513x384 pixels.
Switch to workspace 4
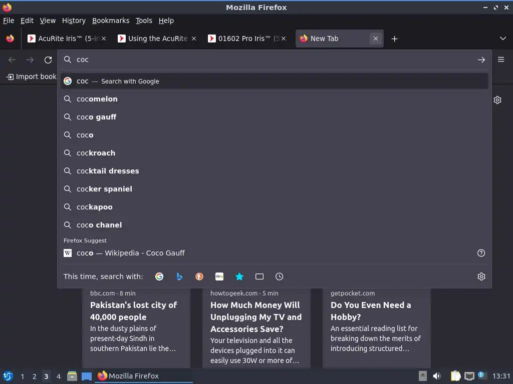coord(59,376)
